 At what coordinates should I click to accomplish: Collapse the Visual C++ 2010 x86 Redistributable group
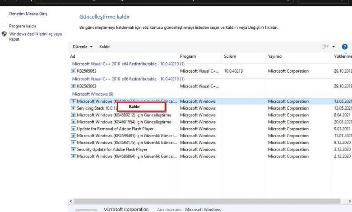point(128,79)
